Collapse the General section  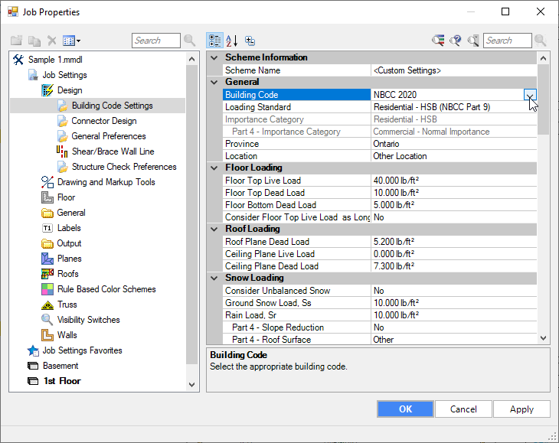click(x=214, y=82)
